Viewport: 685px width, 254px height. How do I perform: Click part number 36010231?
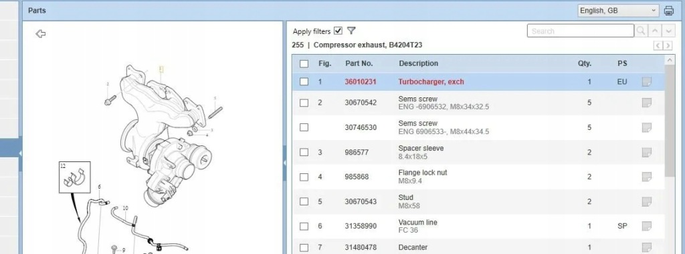pos(361,81)
